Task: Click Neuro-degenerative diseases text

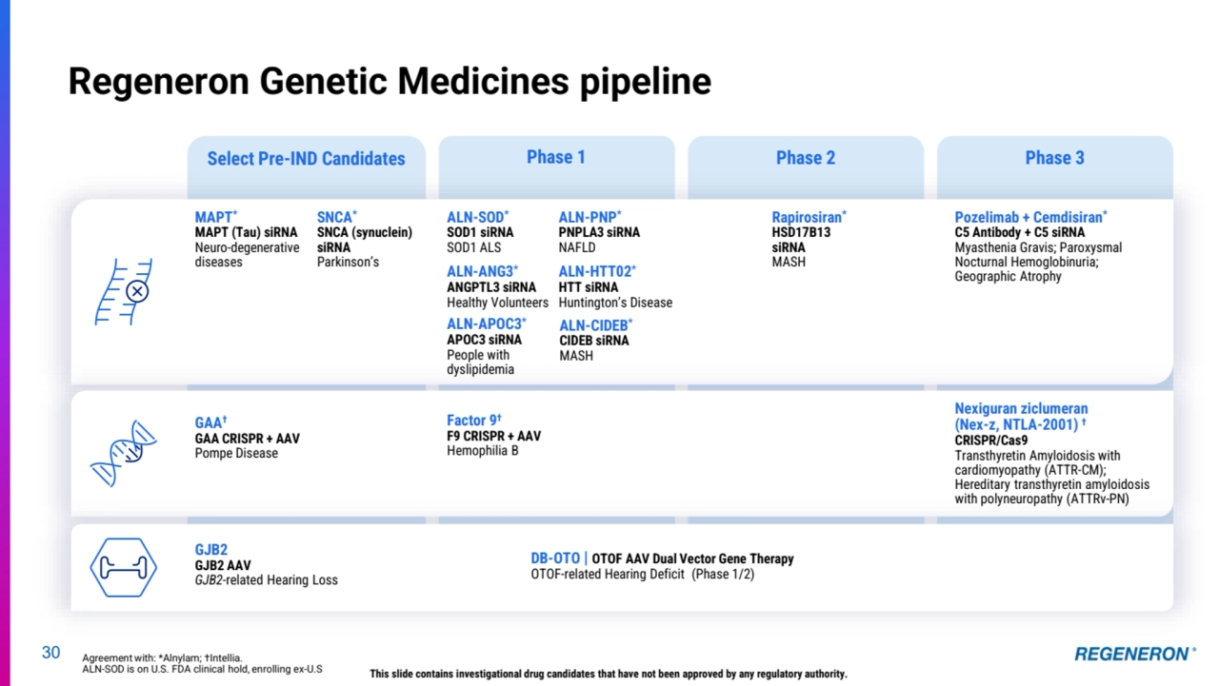Action: click(x=248, y=255)
